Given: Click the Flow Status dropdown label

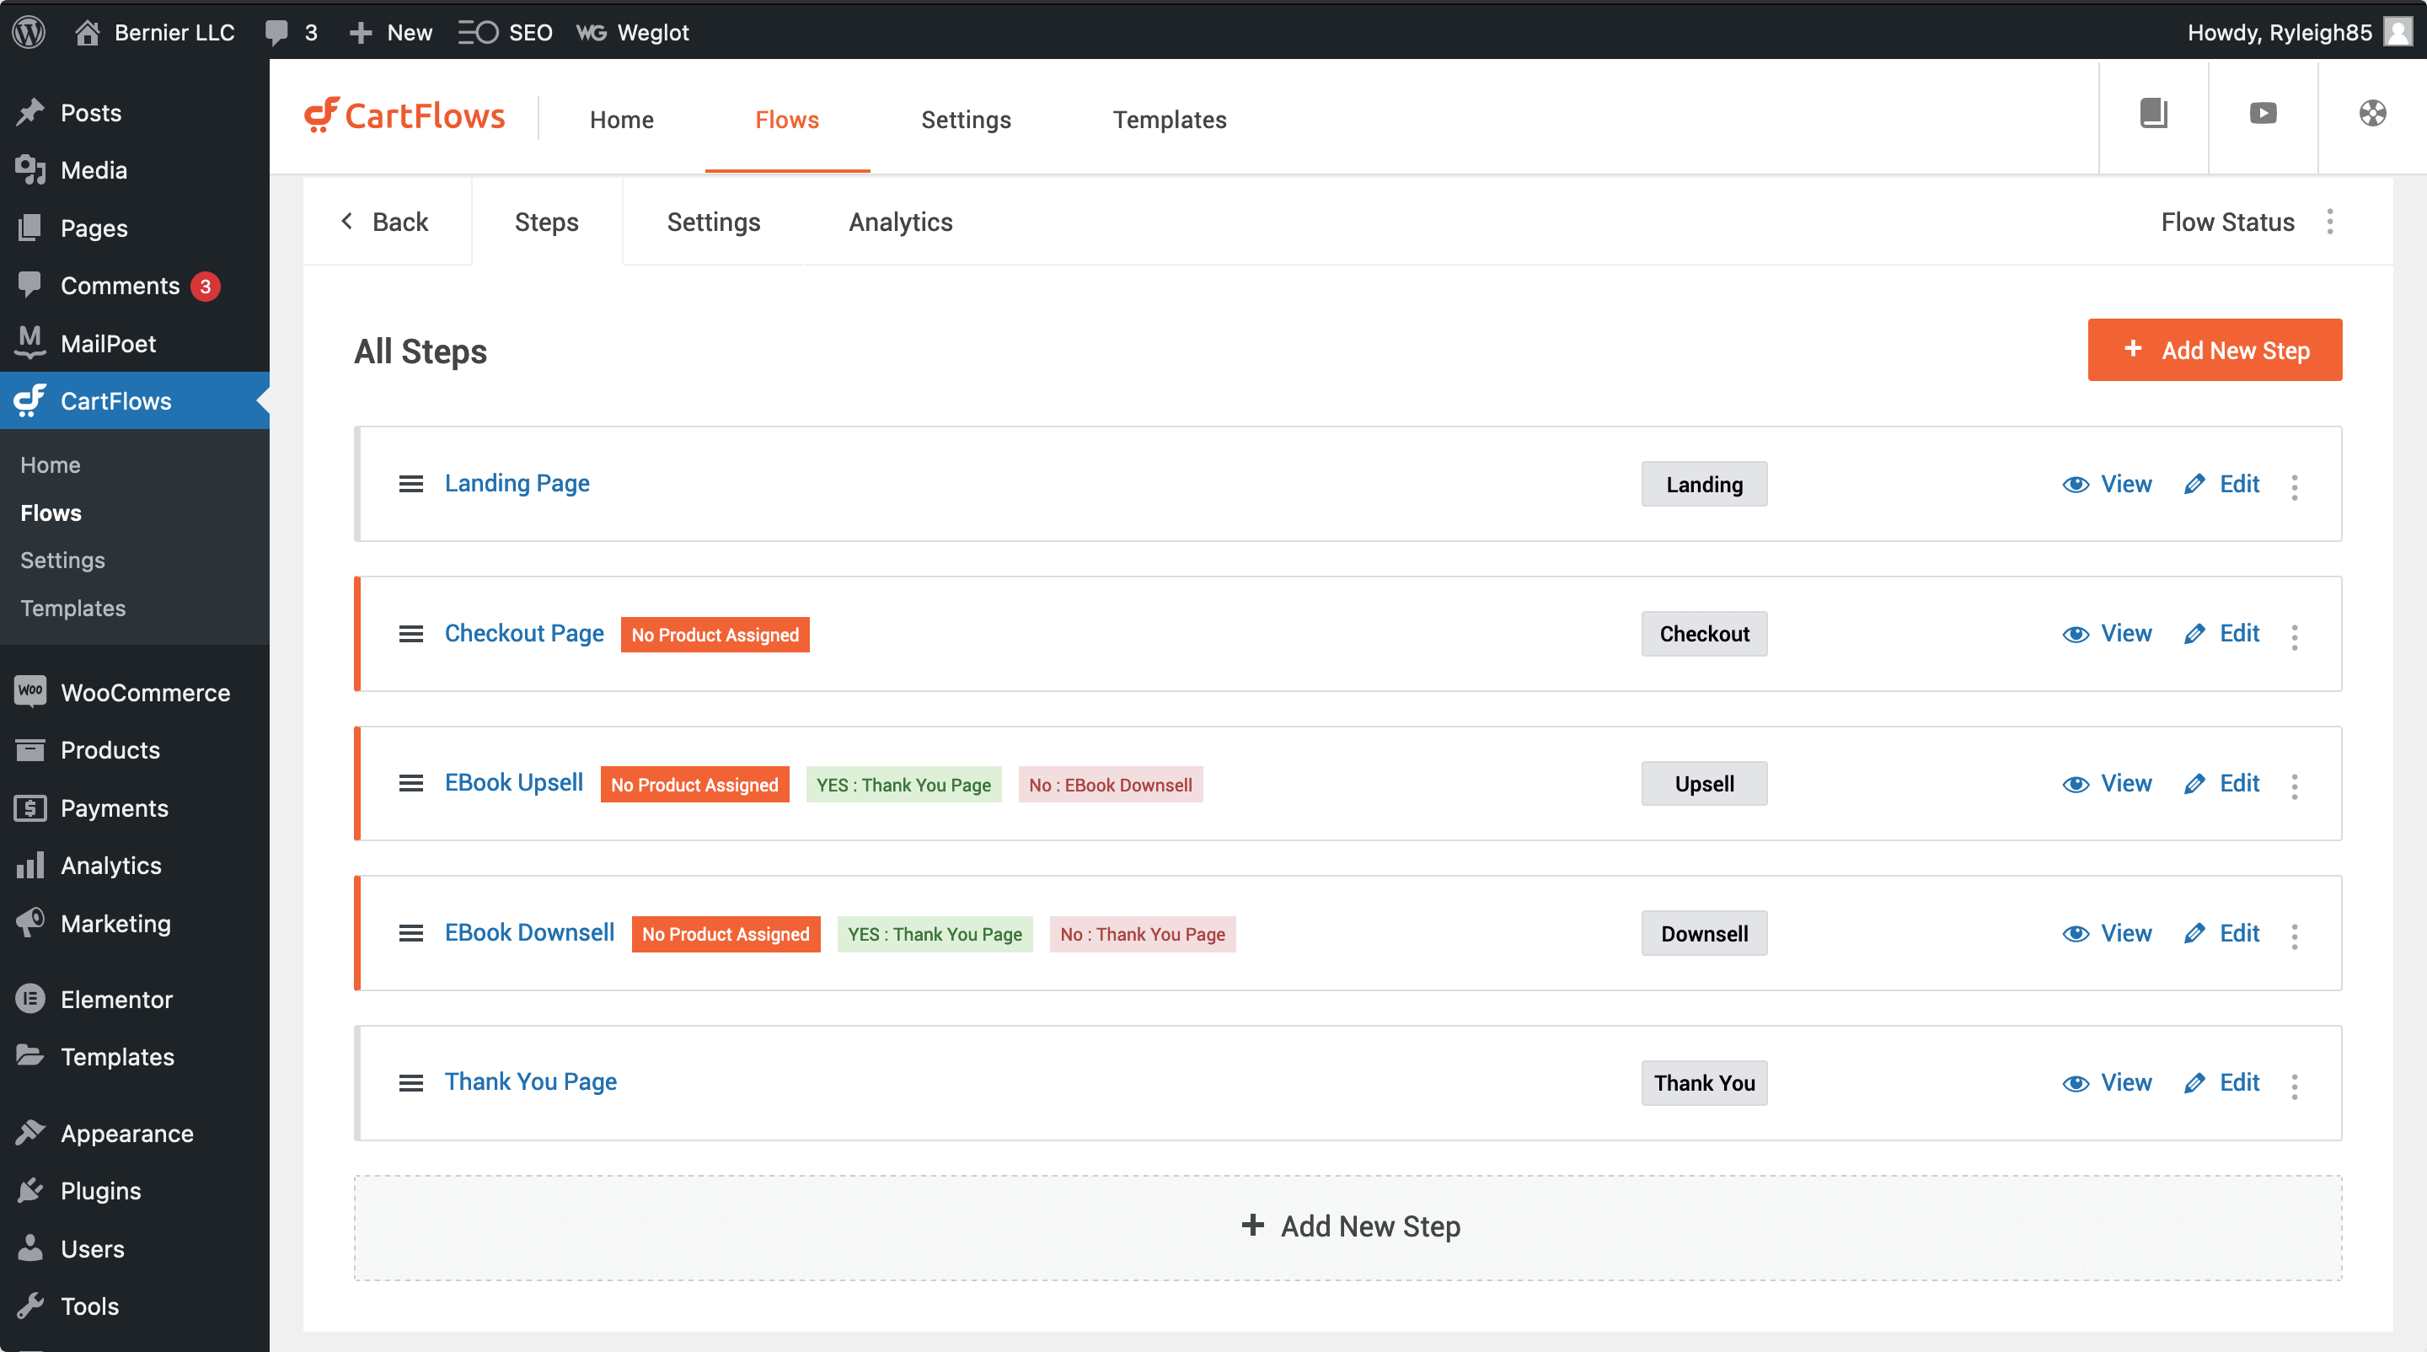Looking at the screenshot, I should tap(2226, 220).
